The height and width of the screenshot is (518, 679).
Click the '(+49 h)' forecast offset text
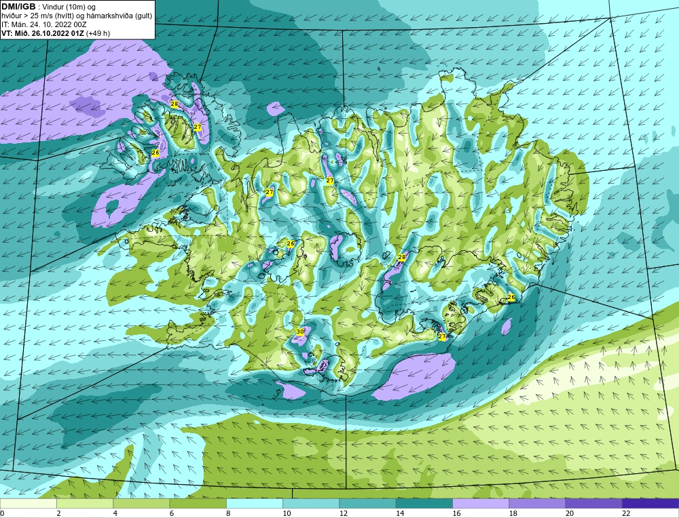(x=98, y=33)
